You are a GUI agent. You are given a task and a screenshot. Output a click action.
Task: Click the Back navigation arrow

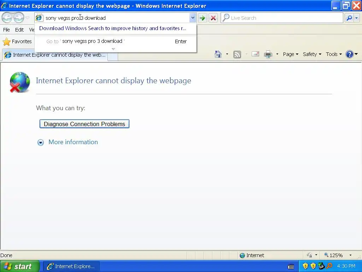[x=7, y=18]
